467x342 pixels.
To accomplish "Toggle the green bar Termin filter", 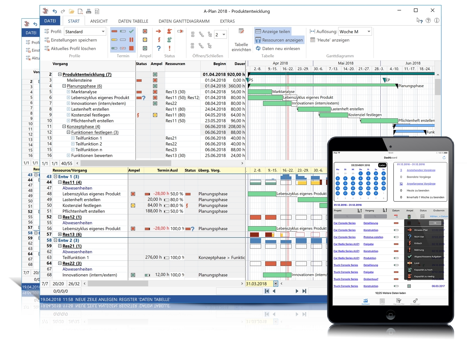I will pyautogui.click(x=114, y=48).
